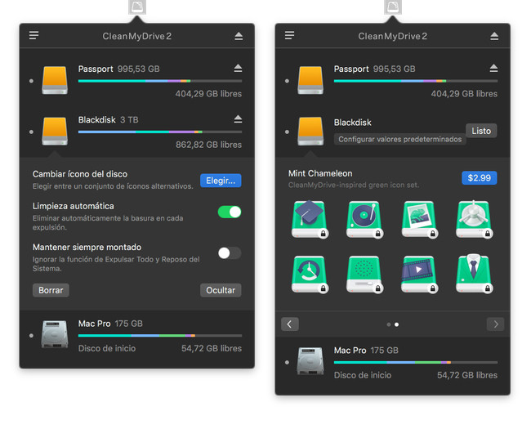531x429 pixels.
Task: Click Mac Pro disk icon in left panel
Action: coord(55,335)
